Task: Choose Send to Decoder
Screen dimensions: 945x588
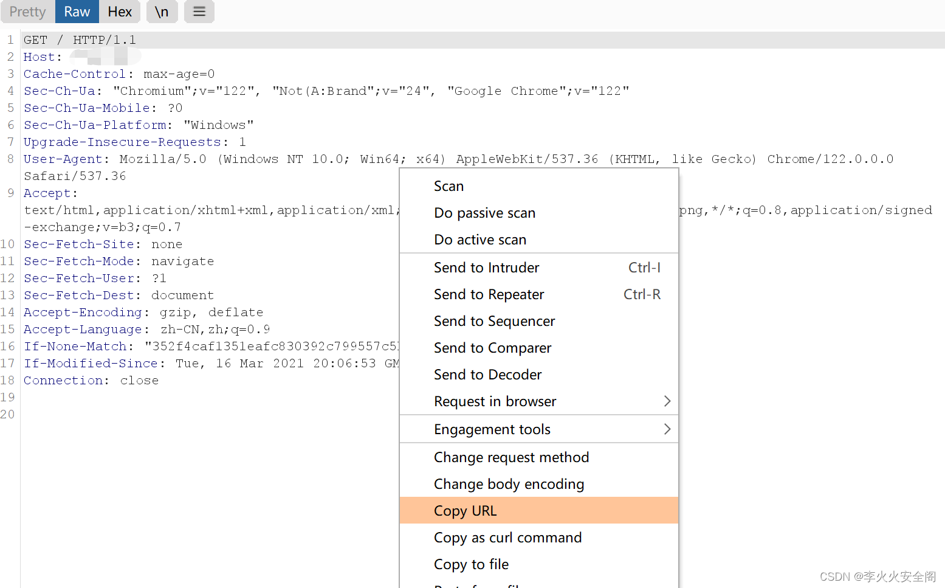Action: (538, 375)
